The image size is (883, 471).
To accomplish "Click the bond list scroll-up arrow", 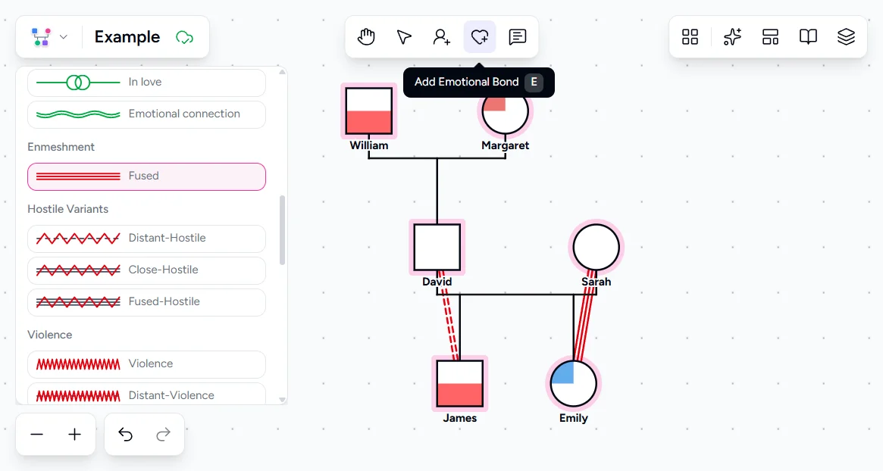I will tap(282, 72).
